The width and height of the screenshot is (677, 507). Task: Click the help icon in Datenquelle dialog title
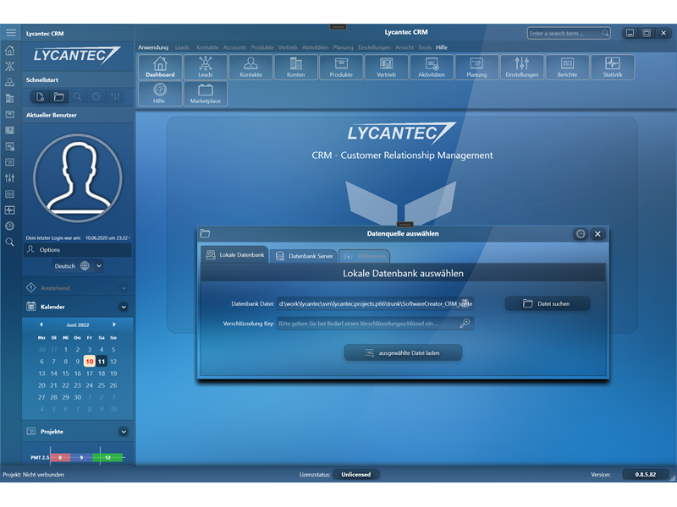click(581, 234)
